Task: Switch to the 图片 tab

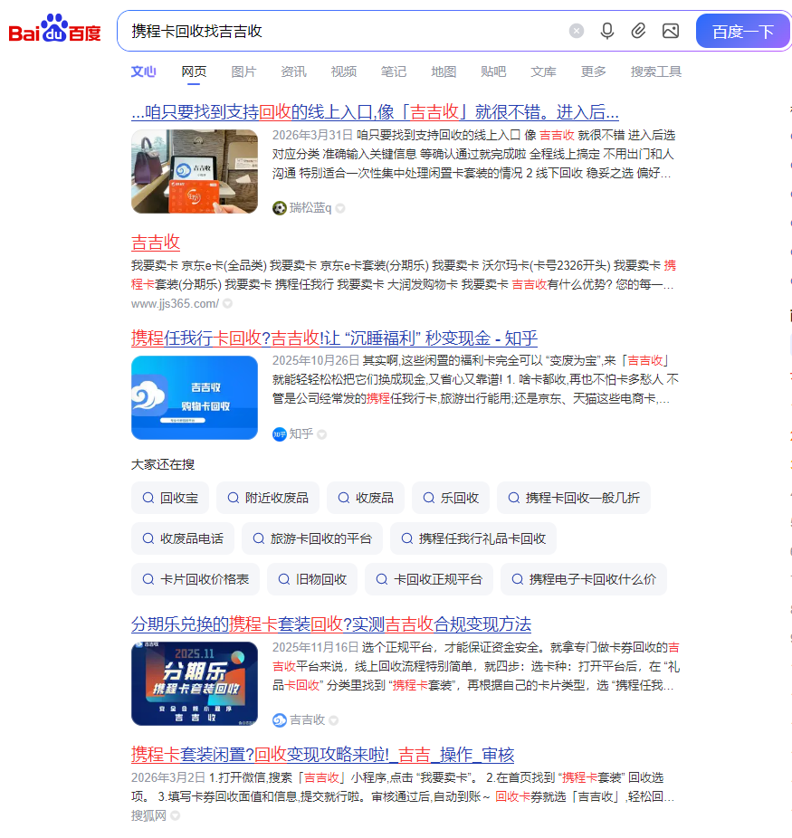Action: click(243, 71)
